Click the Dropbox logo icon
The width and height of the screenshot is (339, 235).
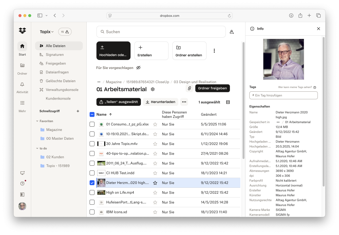tap(22, 31)
